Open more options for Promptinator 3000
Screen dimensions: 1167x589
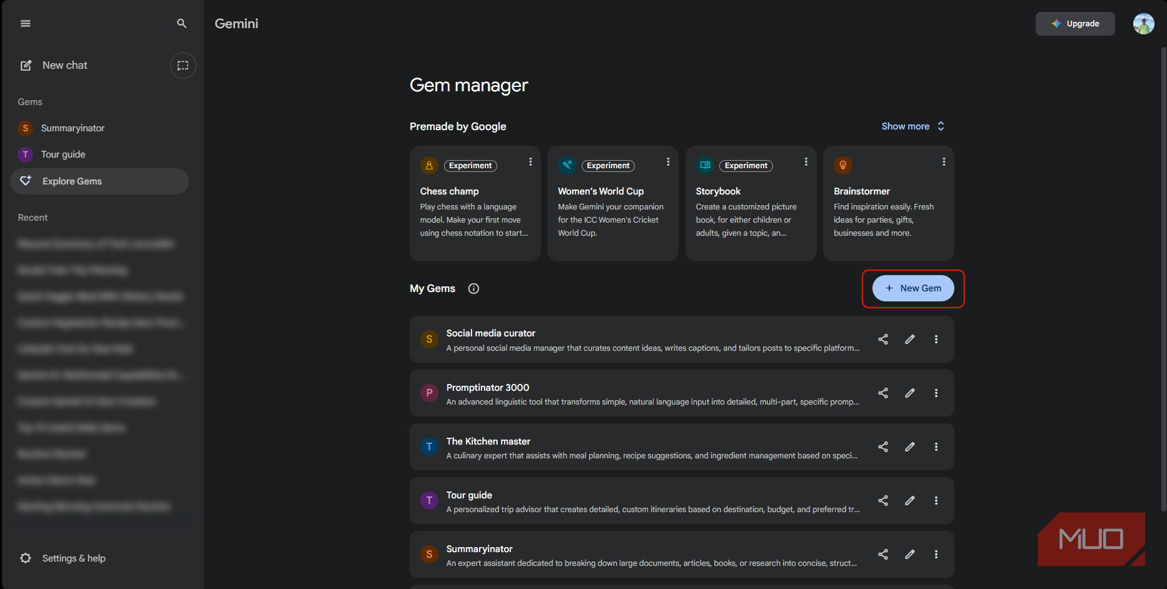pyautogui.click(x=936, y=393)
